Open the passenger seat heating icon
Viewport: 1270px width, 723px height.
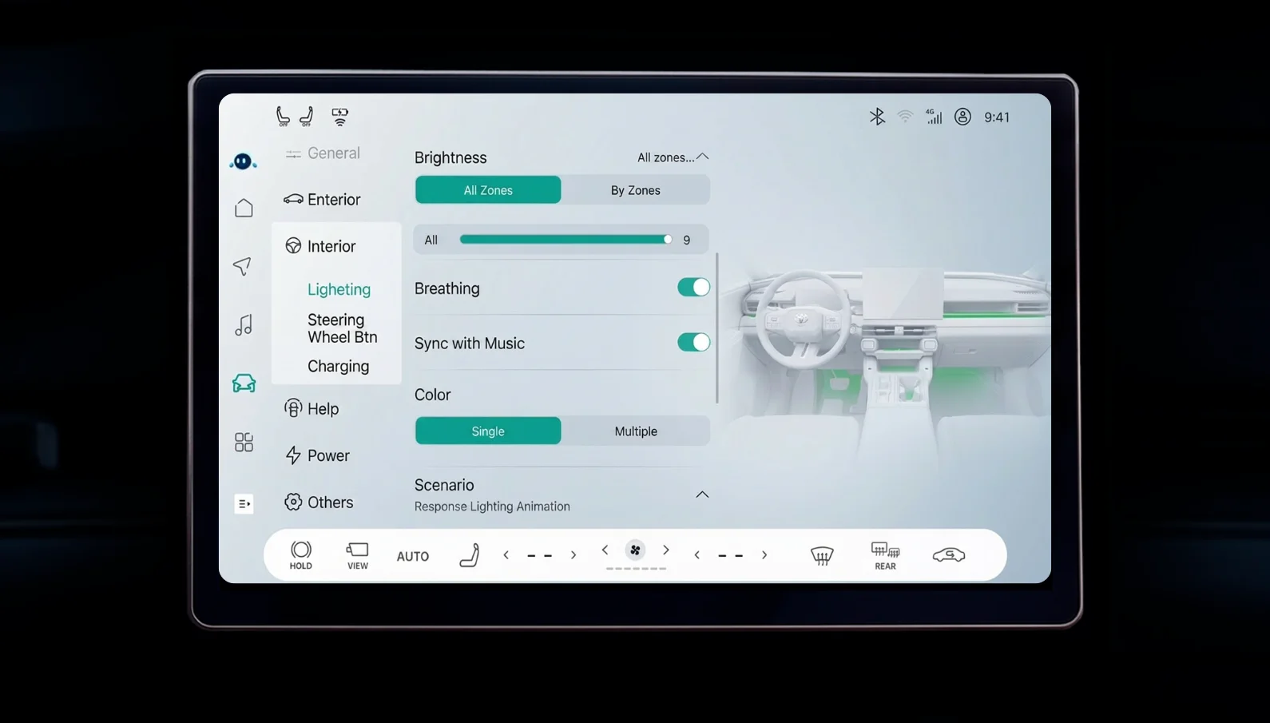tap(306, 117)
